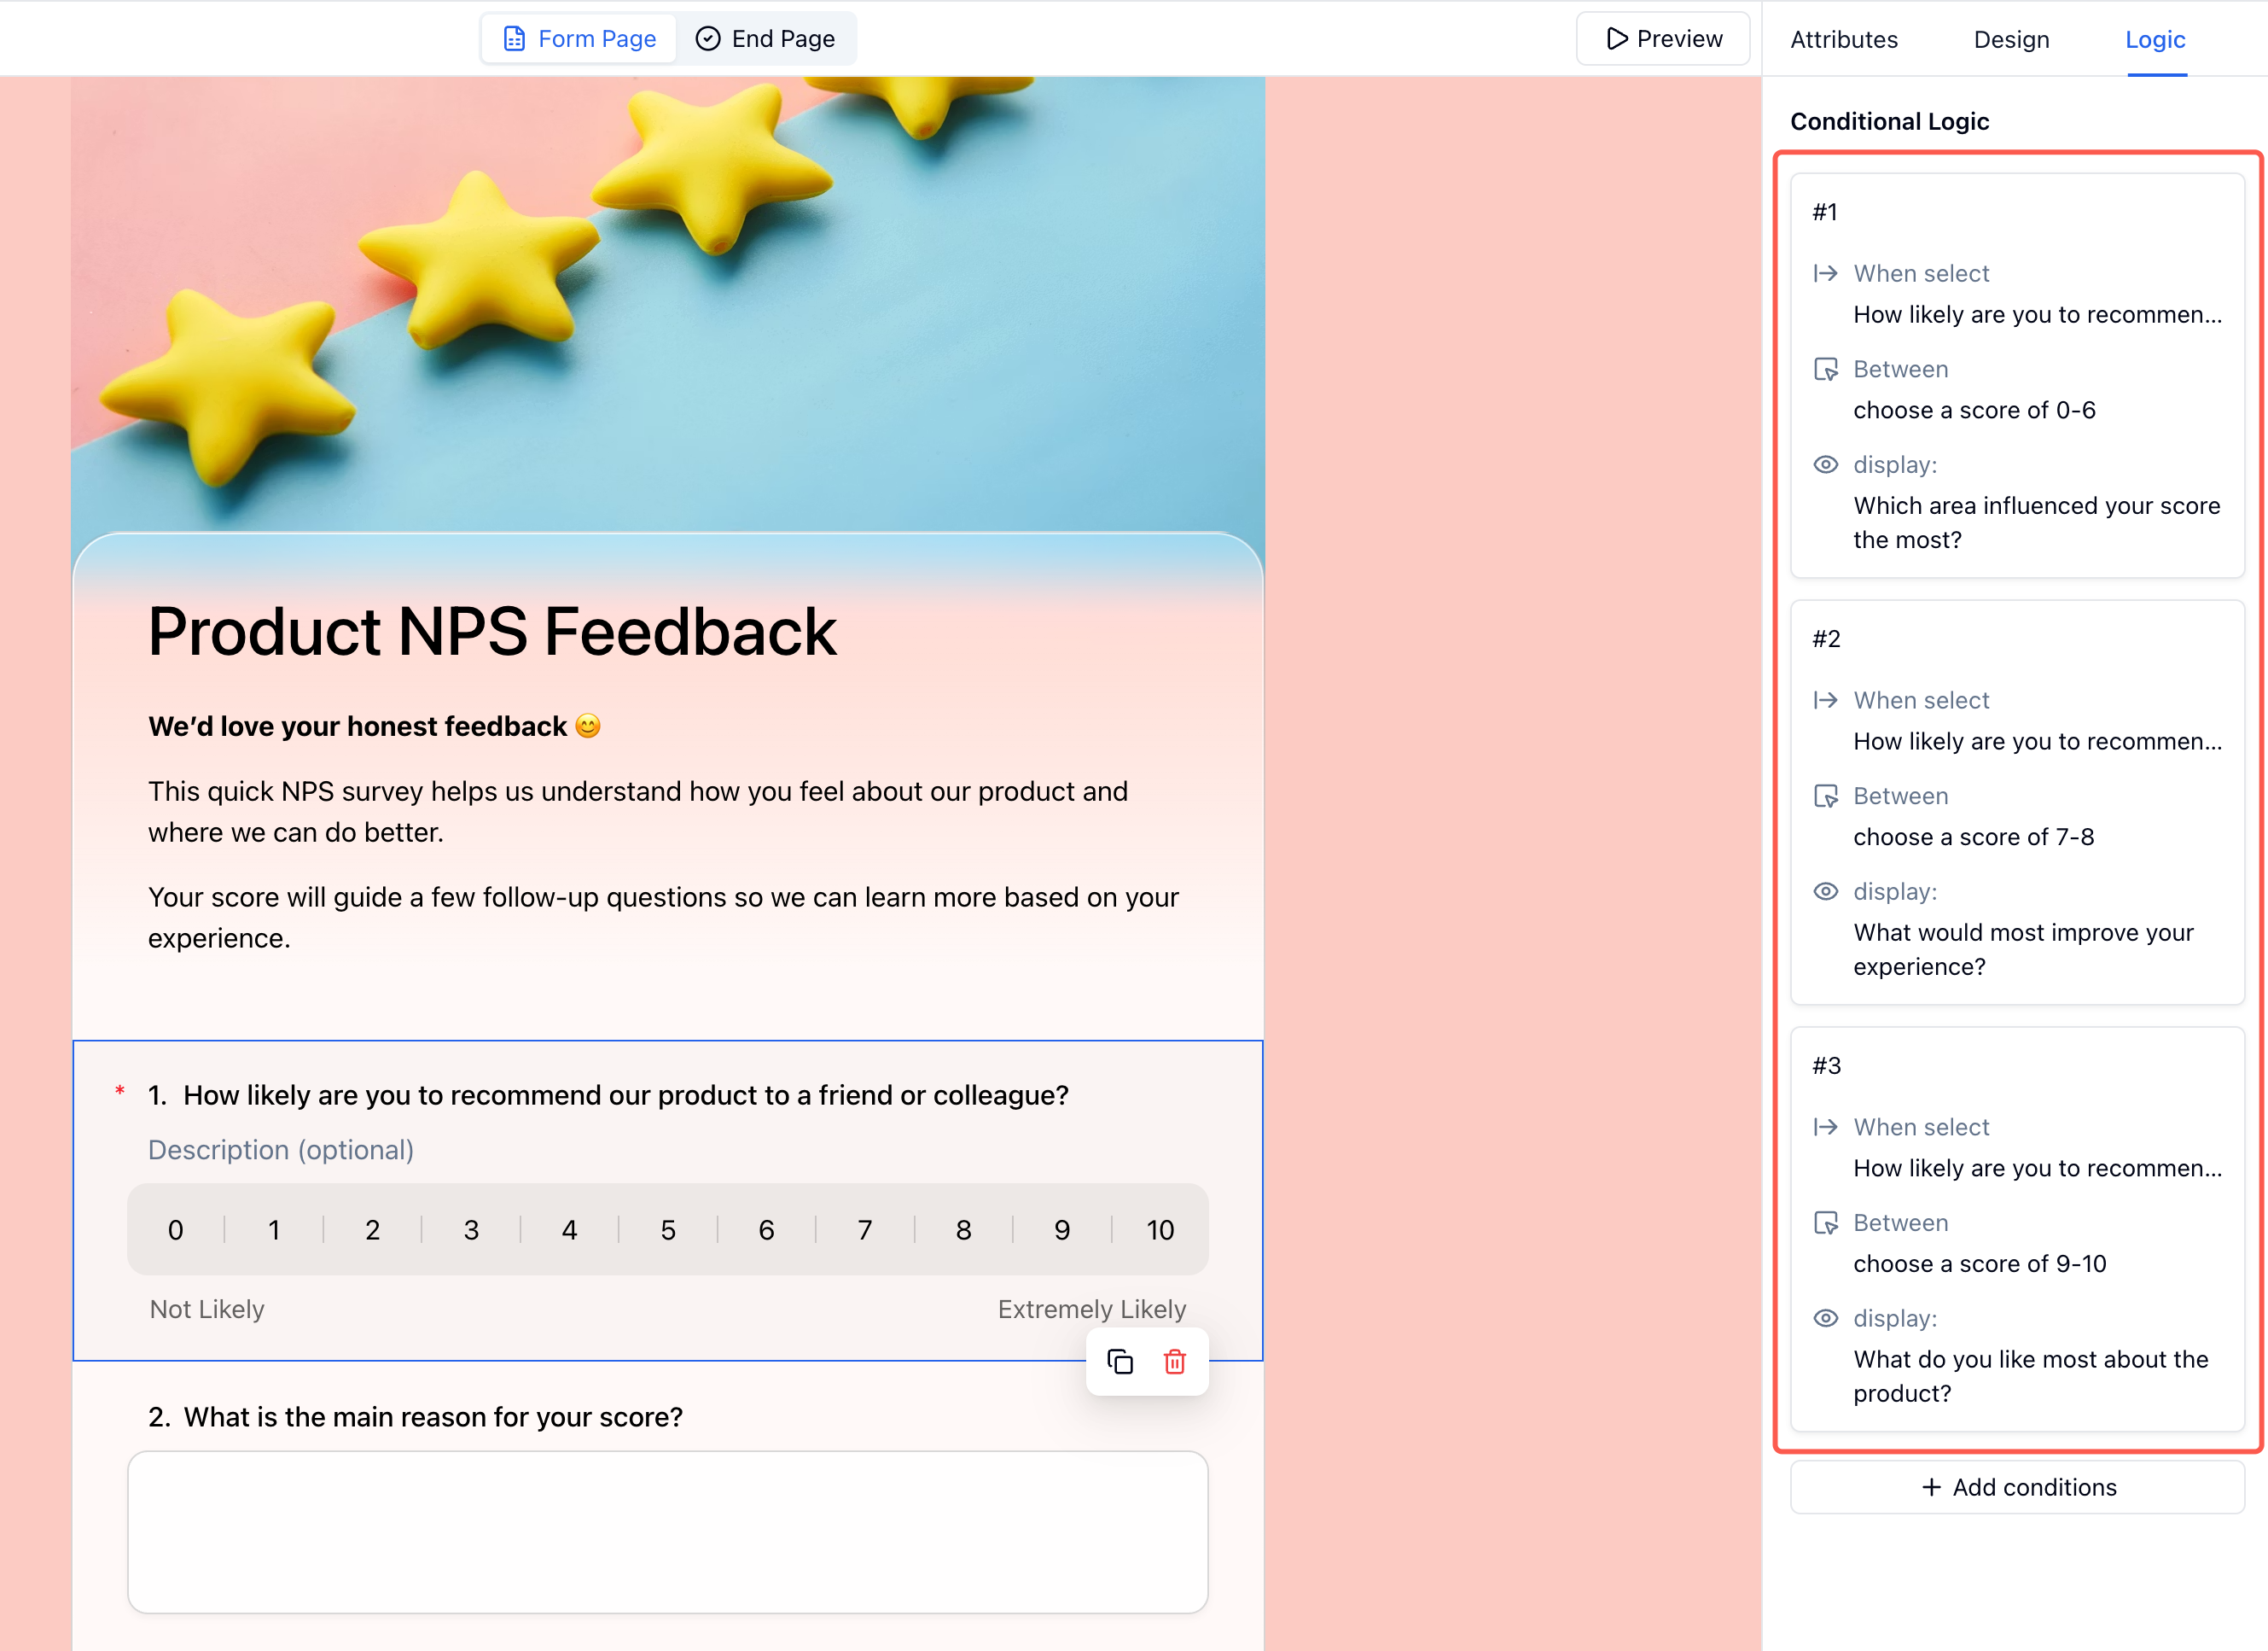
Task: Click the 'When select' arrow icon in condition #1
Action: coord(1826,273)
